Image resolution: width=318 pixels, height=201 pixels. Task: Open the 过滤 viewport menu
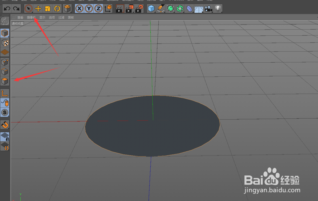(x=61, y=17)
